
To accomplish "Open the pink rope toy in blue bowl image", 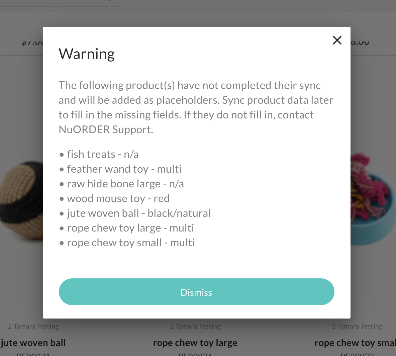I will pyautogui.click(x=373, y=198).
